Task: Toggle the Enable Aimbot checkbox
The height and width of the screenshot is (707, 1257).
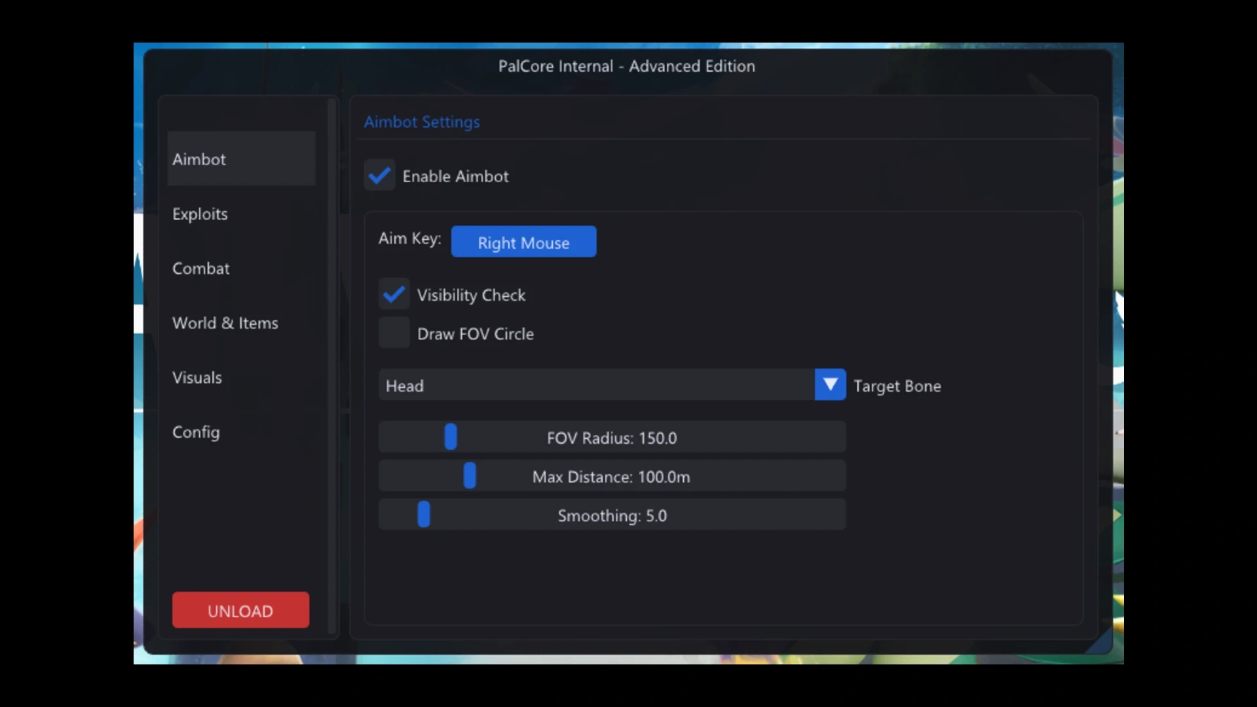Action: click(x=379, y=176)
